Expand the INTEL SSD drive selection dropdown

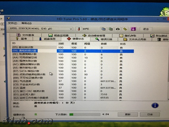[71, 29]
